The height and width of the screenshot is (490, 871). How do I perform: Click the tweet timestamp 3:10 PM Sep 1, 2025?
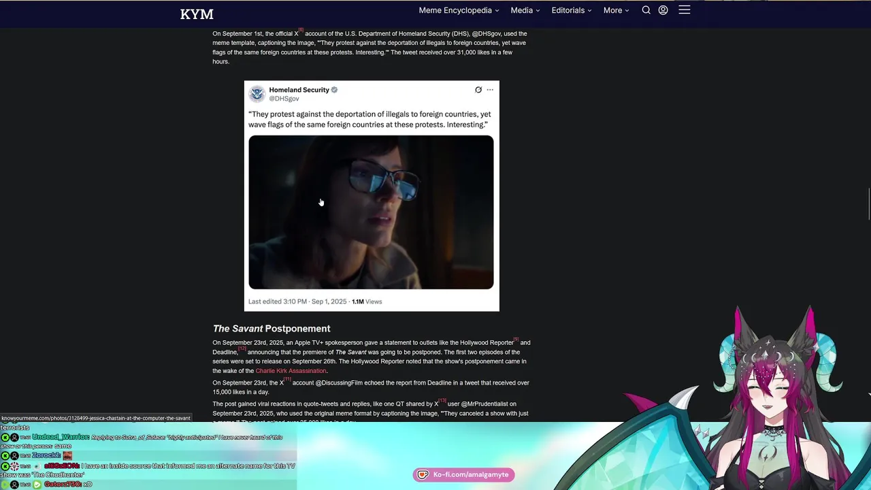coord(297,301)
